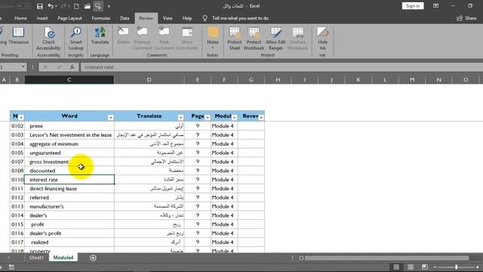Click zoom out minus button
483x272 pixels.
(x=435, y=267)
